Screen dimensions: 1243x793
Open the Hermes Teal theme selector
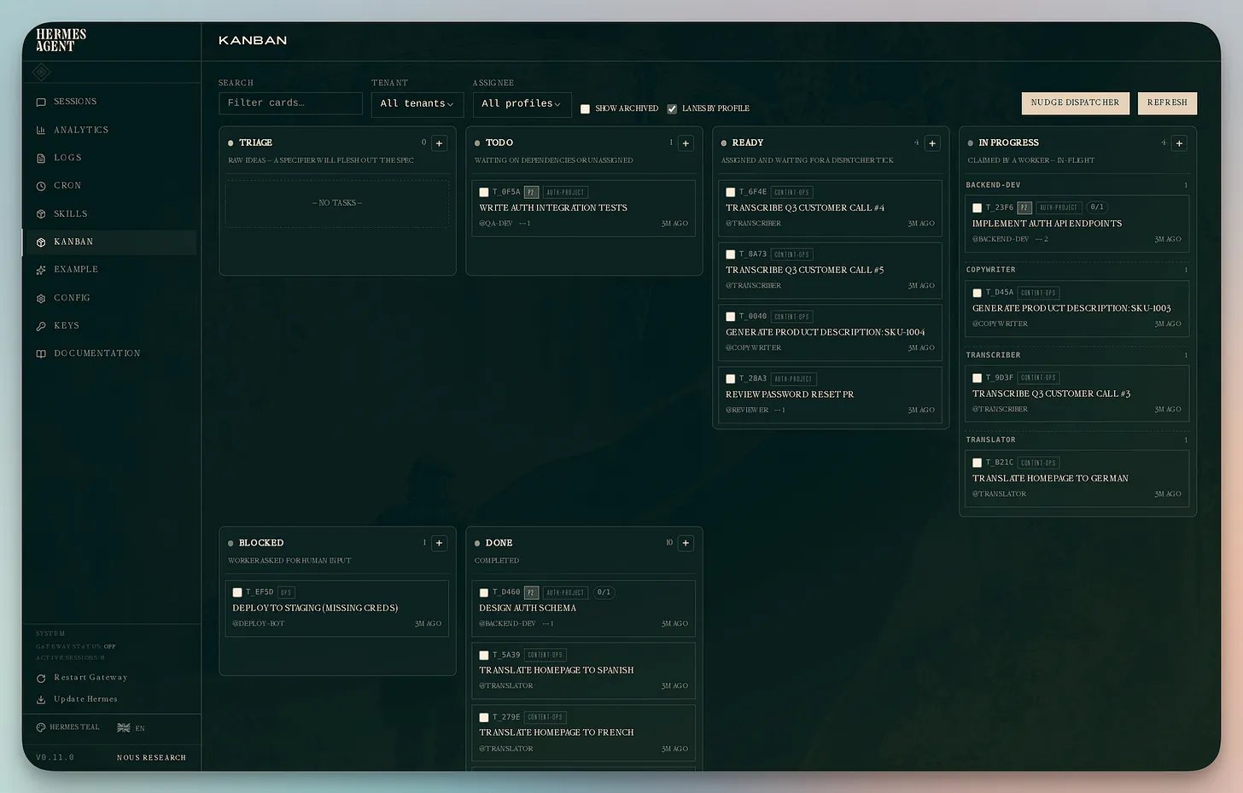coord(68,727)
